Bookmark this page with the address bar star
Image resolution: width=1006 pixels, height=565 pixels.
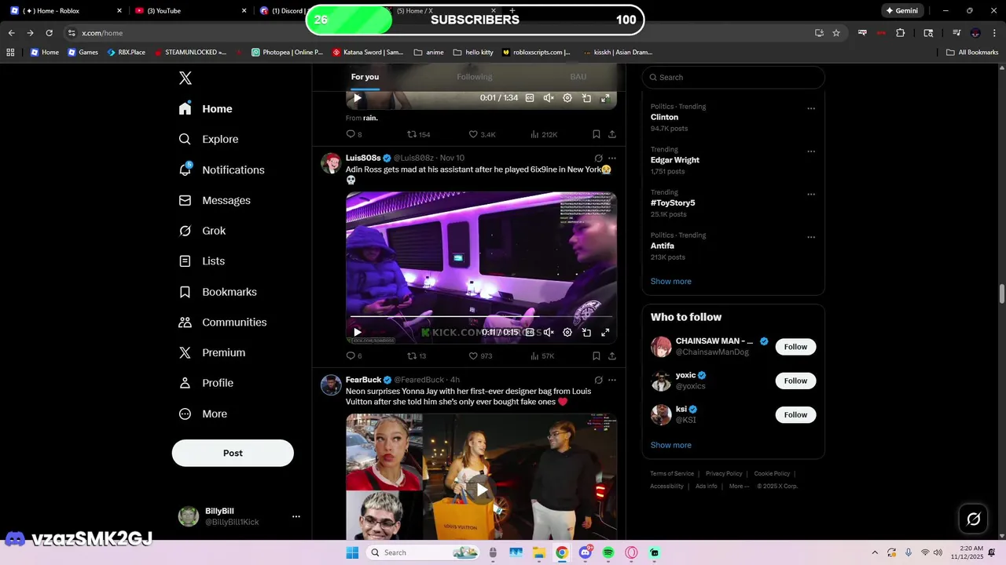(x=836, y=33)
